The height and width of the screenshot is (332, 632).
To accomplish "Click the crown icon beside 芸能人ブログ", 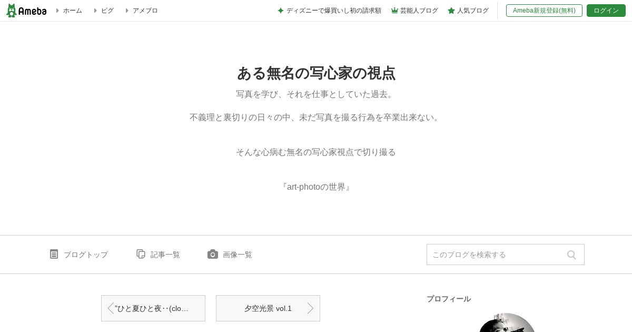I will click(x=394, y=11).
